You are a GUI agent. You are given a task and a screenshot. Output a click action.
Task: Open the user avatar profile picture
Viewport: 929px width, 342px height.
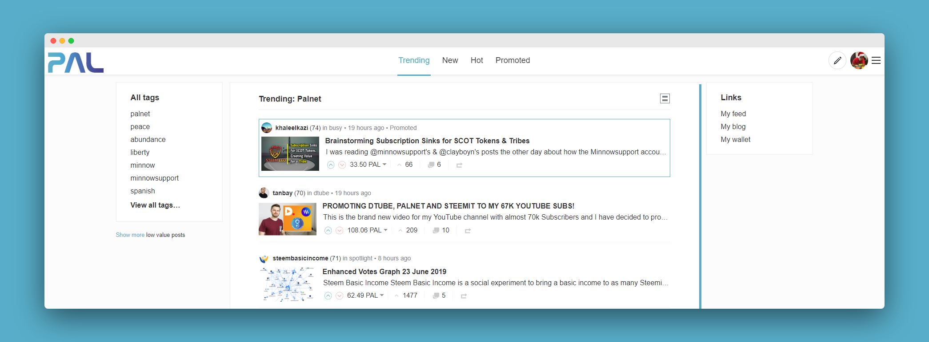[859, 60]
